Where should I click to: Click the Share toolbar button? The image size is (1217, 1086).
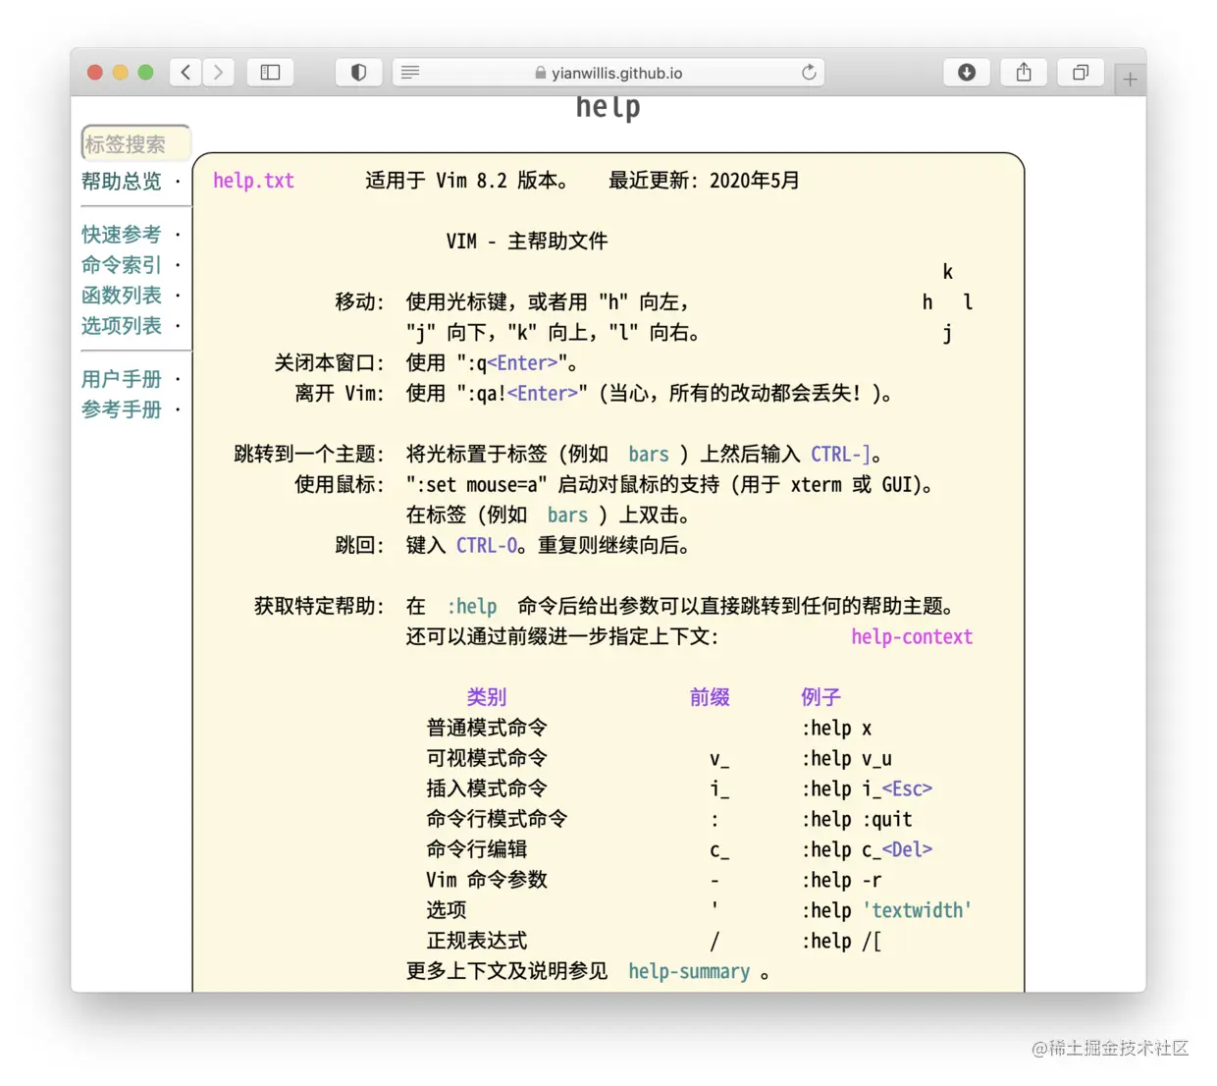click(x=1024, y=73)
